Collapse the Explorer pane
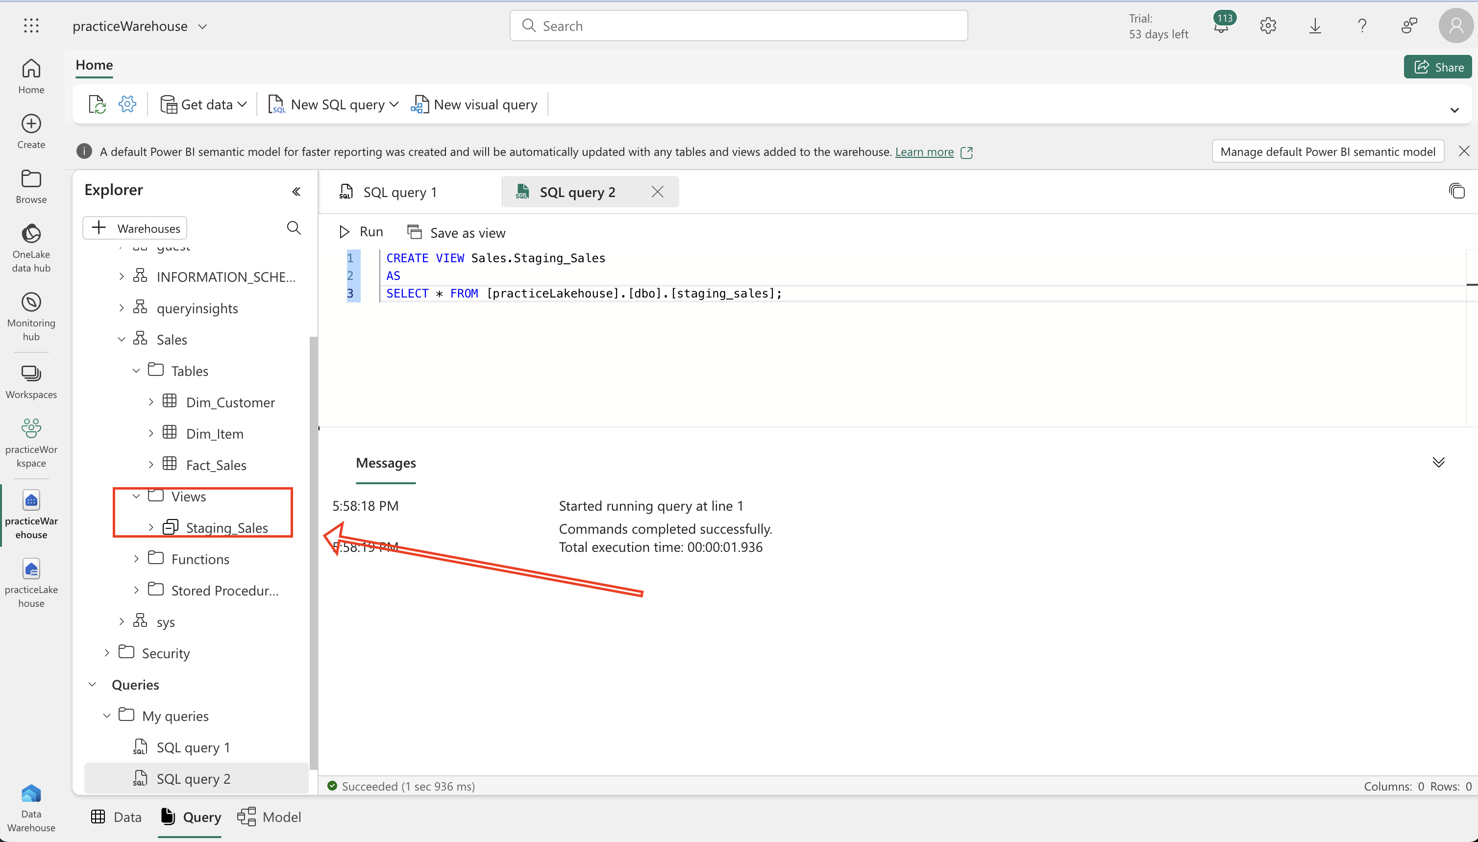 [x=296, y=192]
